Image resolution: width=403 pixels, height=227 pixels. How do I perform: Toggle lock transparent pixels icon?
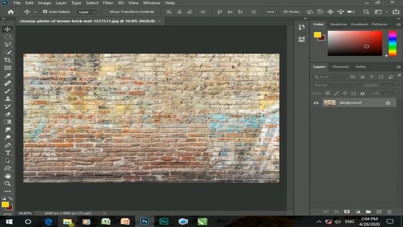[x=327, y=93]
